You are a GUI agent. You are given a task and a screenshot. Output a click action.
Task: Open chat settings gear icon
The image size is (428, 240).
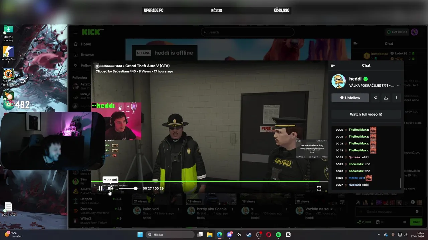click(x=405, y=222)
